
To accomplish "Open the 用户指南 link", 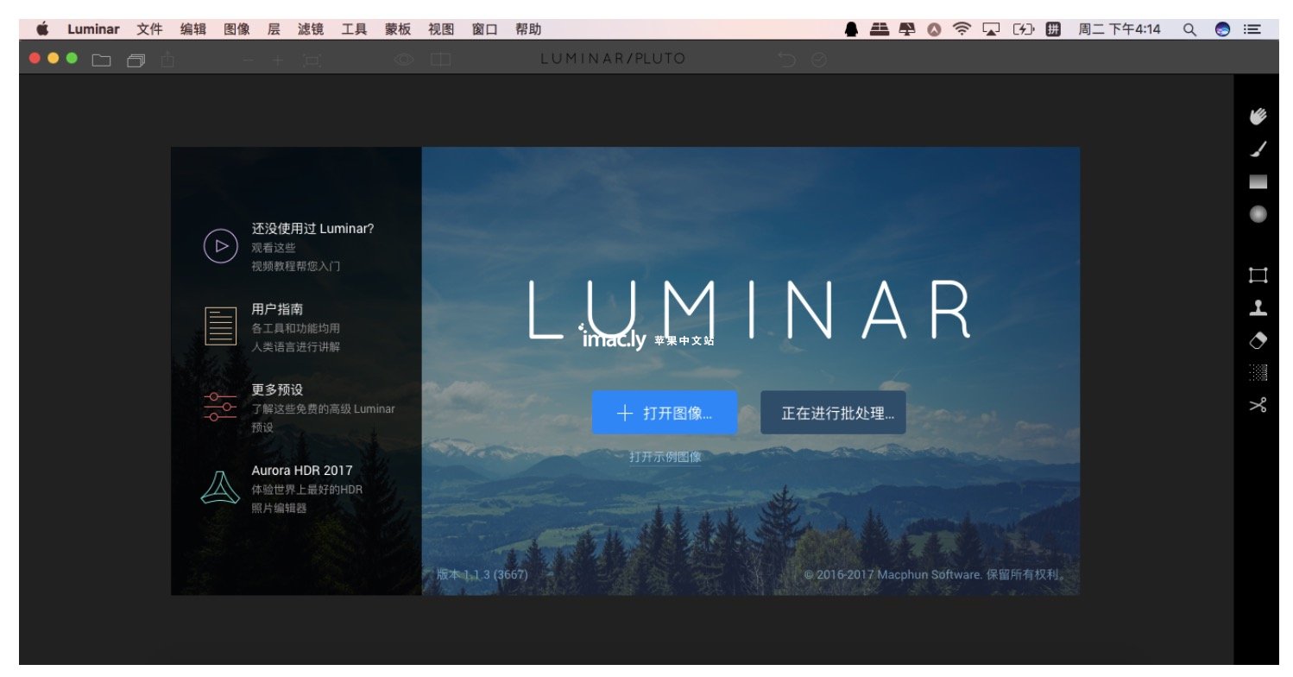I will point(277,309).
